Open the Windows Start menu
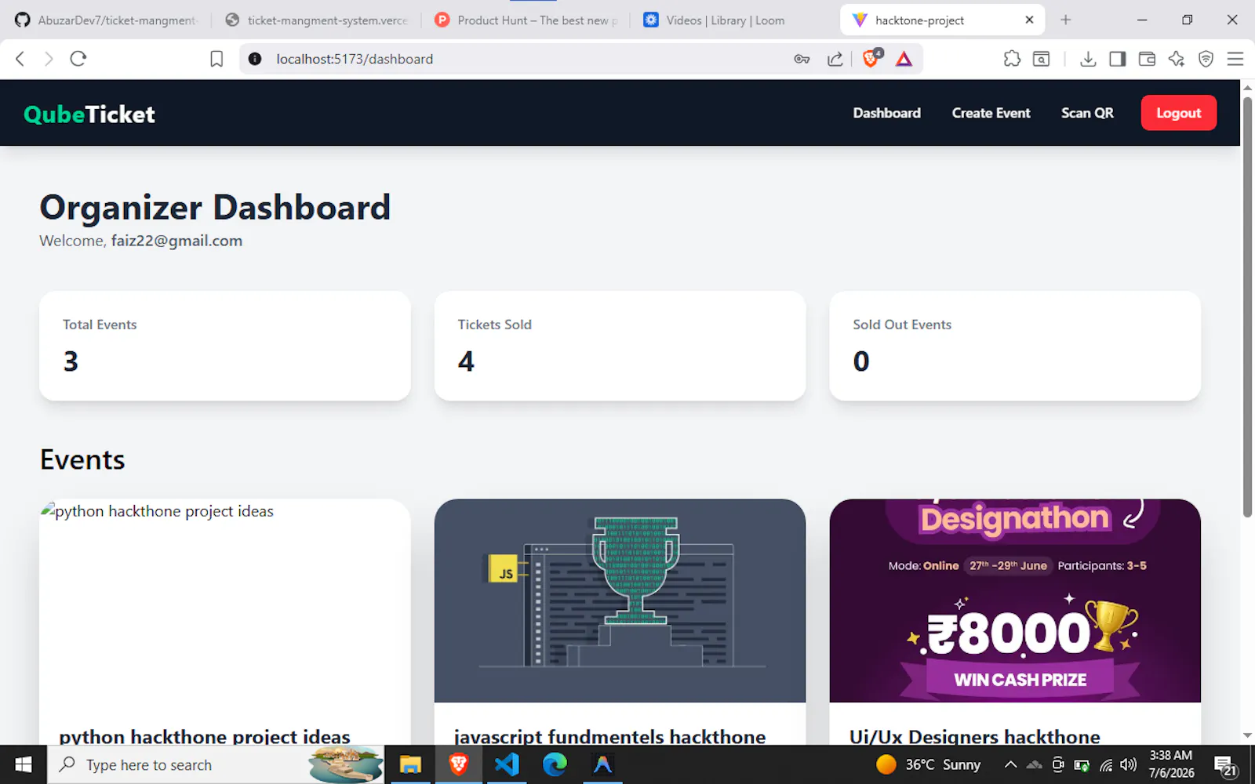 (24, 764)
